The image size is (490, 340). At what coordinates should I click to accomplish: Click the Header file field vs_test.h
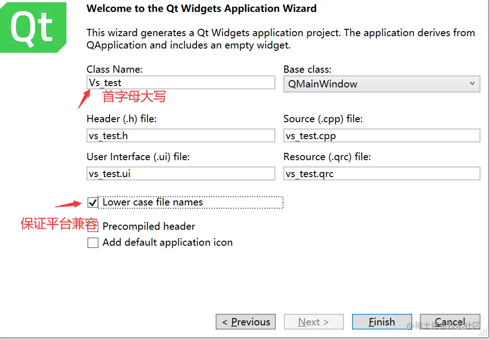tap(181, 136)
